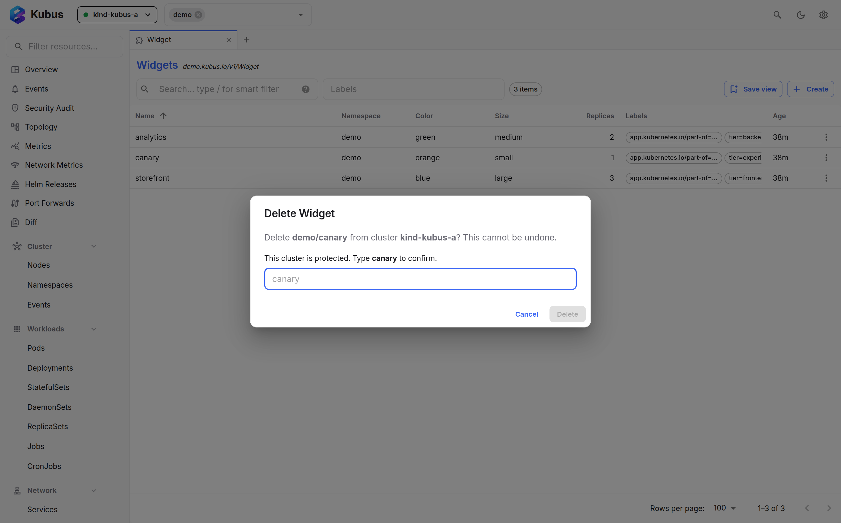The width and height of the screenshot is (841, 523).
Task: Toggle dark mode moon icon
Action: coord(801,15)
